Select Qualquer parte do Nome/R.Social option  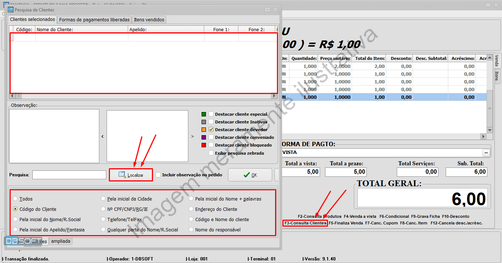pyautogui.click(x=103, y=229)
